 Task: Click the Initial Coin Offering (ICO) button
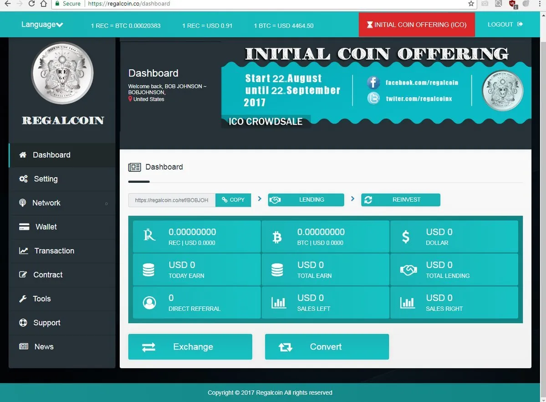tap(417, 25)
